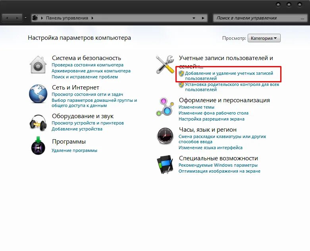Click the Programs download icon

[38, 146]
